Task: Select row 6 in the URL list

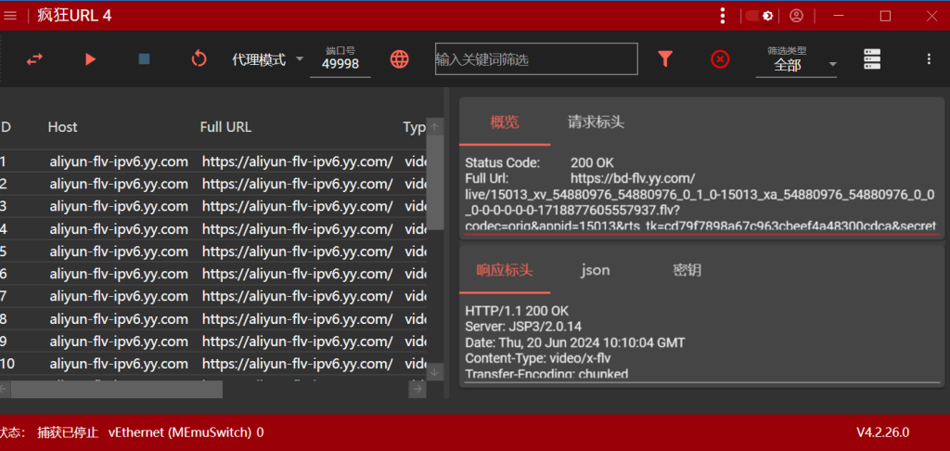Action: point(213,274)
